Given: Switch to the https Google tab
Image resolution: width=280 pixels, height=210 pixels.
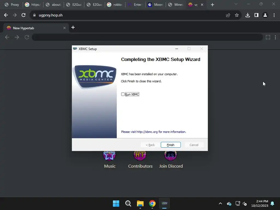Looking at the screenshot, I should click(33, 5).
